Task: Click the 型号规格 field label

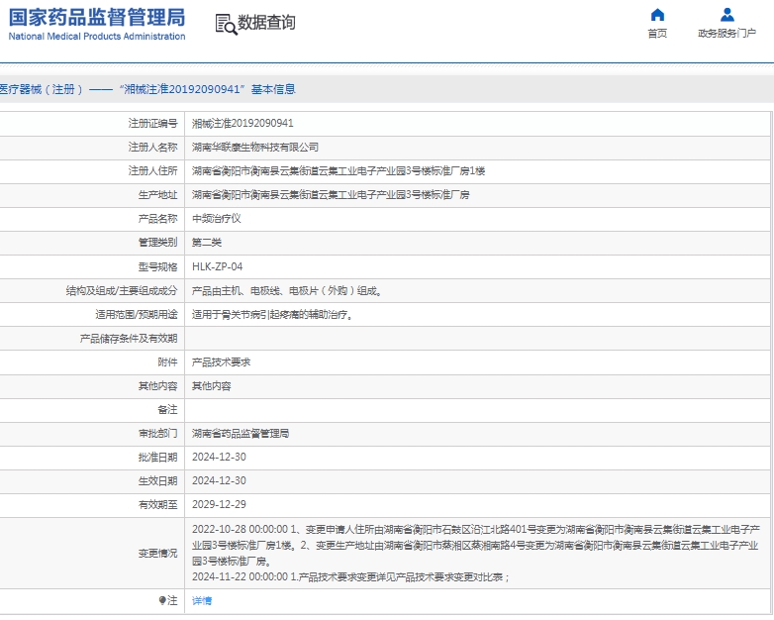Action: [x=157, y=266]
